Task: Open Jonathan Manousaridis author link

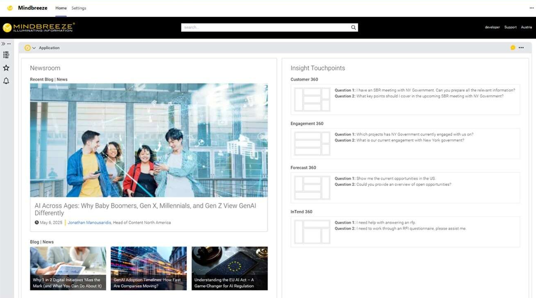Action: (89, 223)
